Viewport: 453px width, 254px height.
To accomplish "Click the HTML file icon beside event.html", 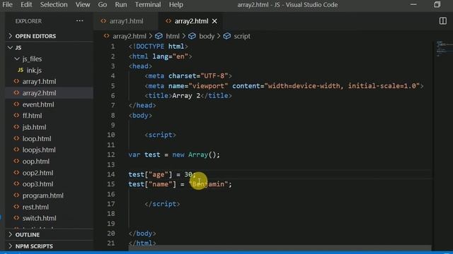I will point(16,104).
